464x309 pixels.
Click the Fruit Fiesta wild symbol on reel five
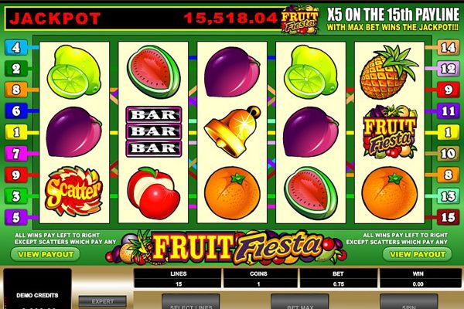click(390, 132)
